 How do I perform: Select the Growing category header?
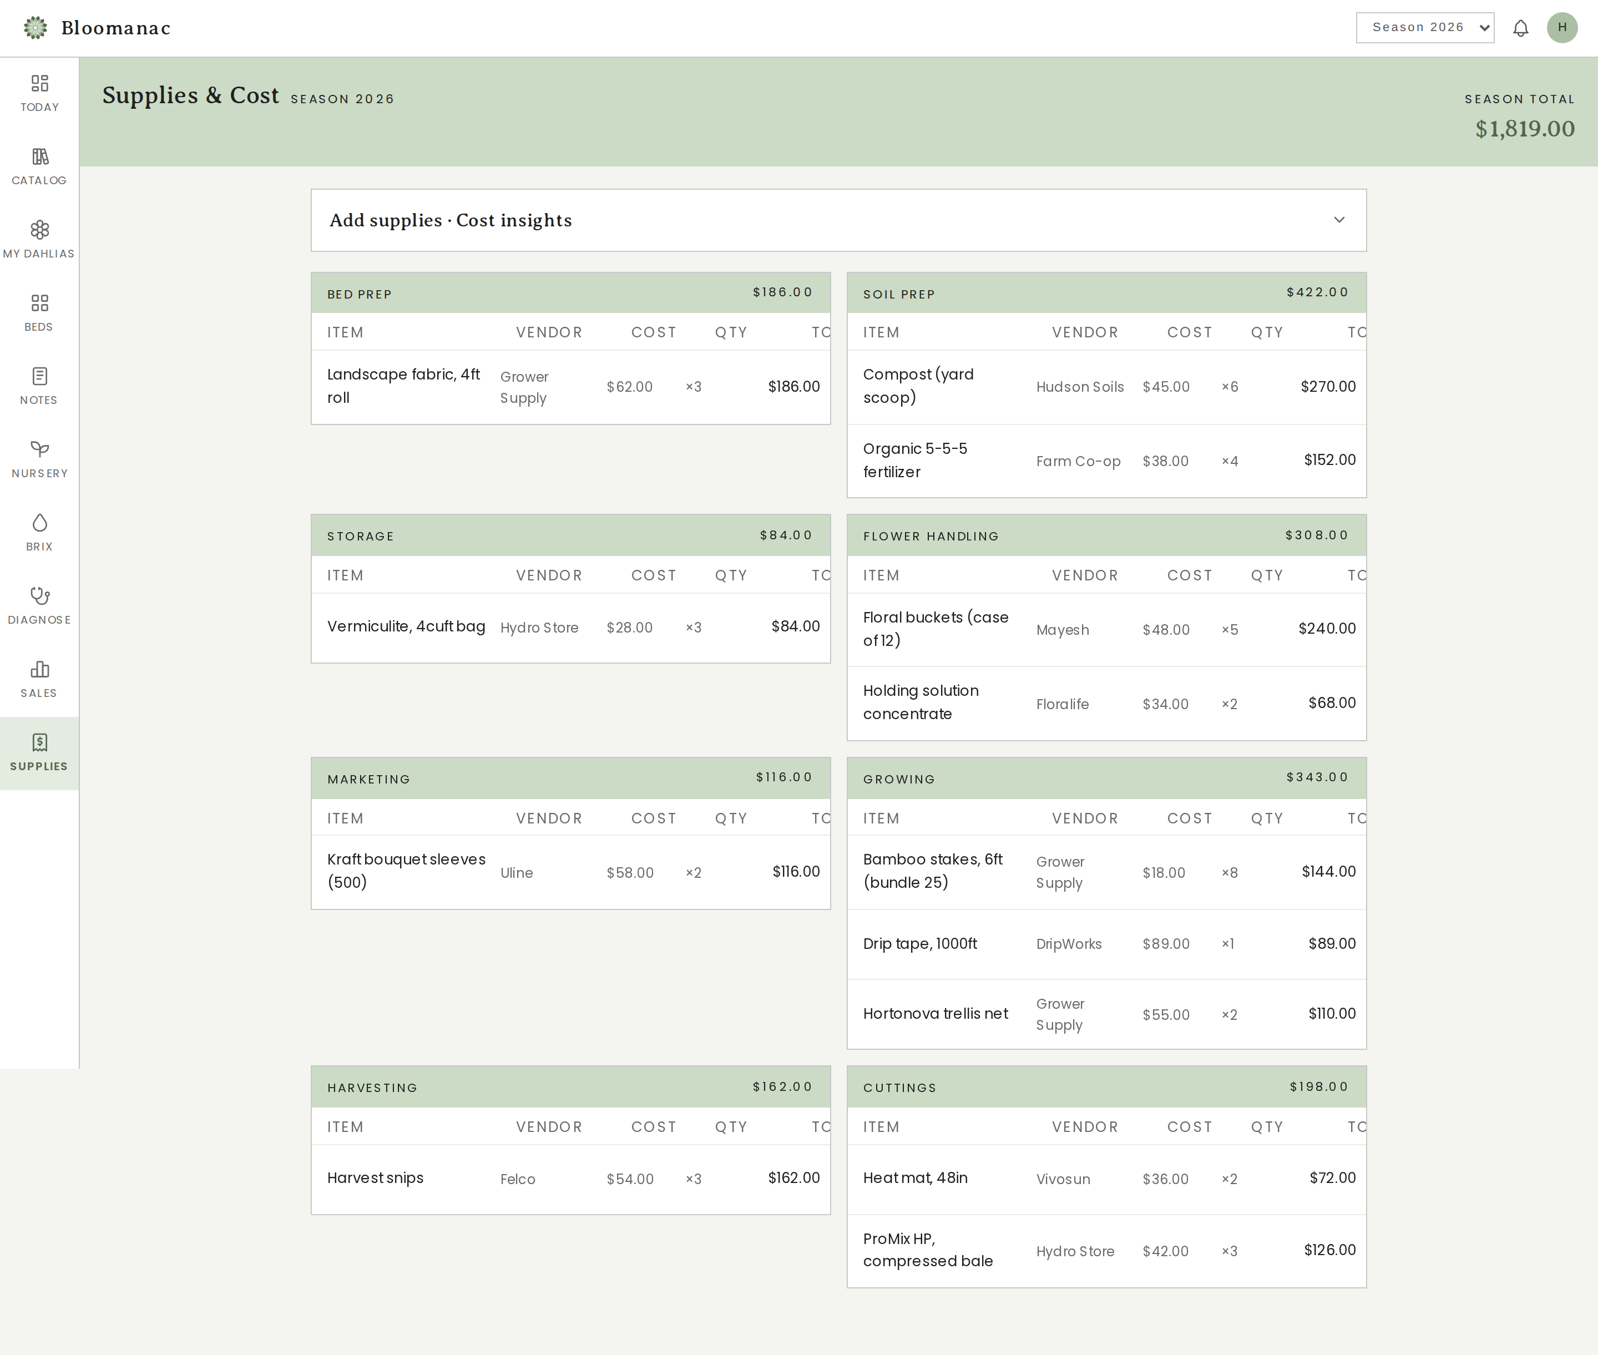point(1106,778)
